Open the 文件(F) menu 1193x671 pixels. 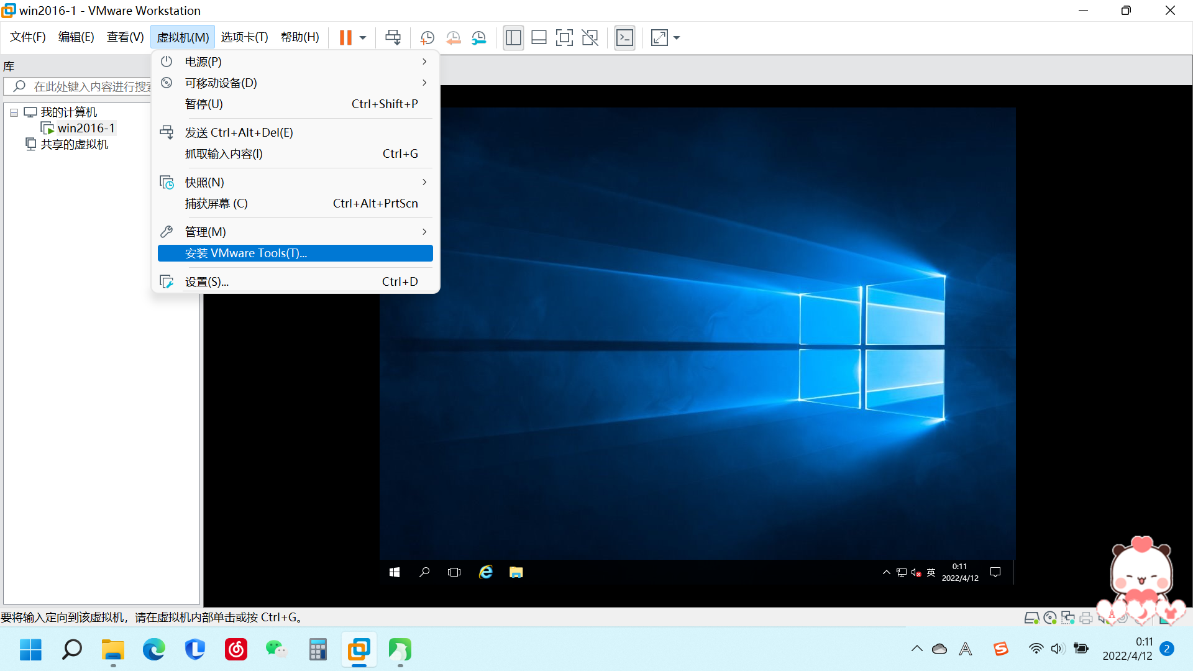pyautogui.click(x=28, y=37)
